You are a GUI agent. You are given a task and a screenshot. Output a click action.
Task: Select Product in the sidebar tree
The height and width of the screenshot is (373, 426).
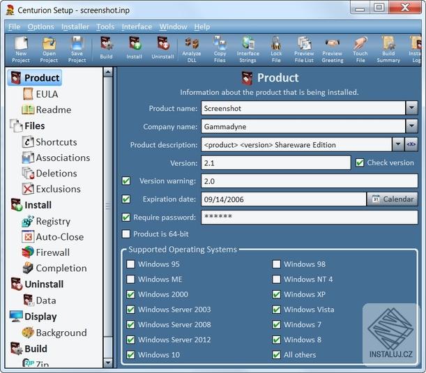pyautogui.click(x=35, y=77)
